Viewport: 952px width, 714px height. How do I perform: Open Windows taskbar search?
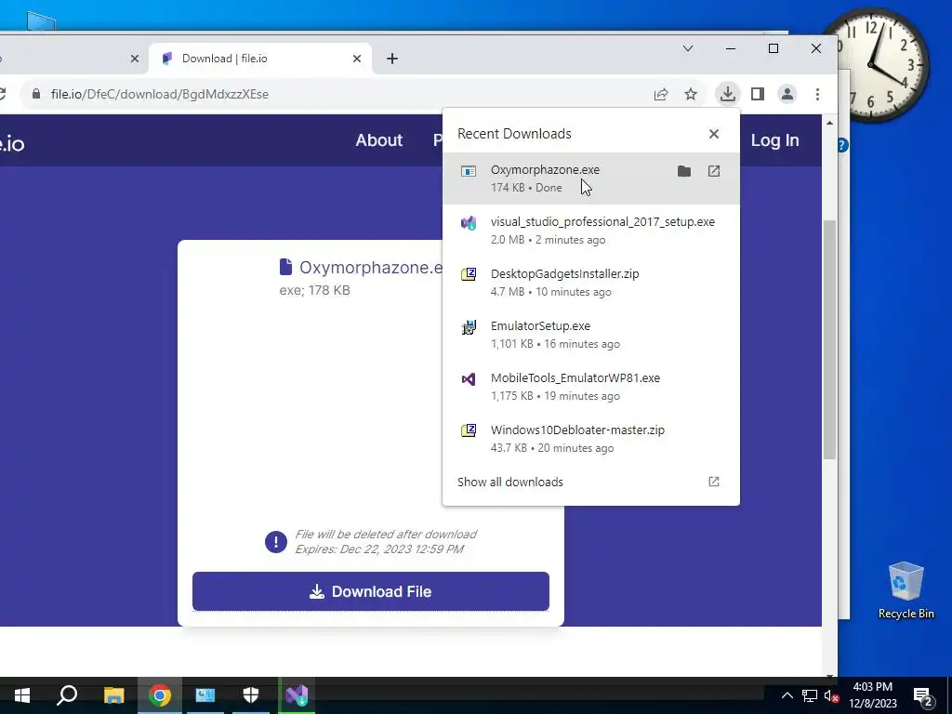[67, 695]
